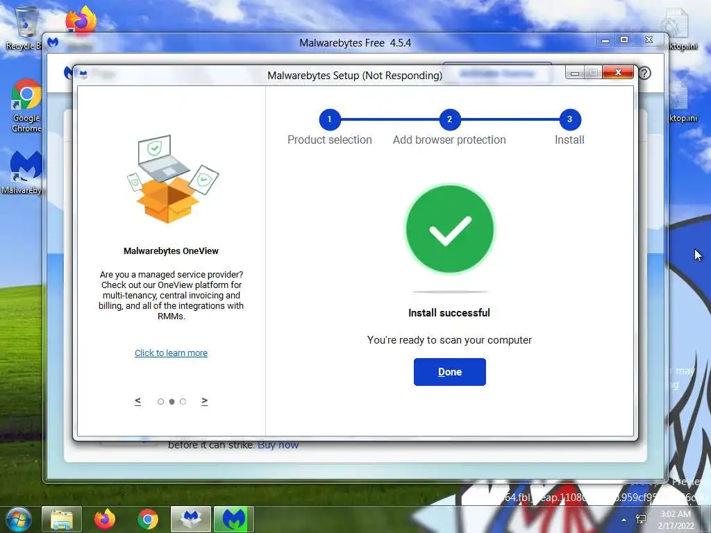Minimize the Malwarebytes Free window
The image size is (711, 533).
605,40
